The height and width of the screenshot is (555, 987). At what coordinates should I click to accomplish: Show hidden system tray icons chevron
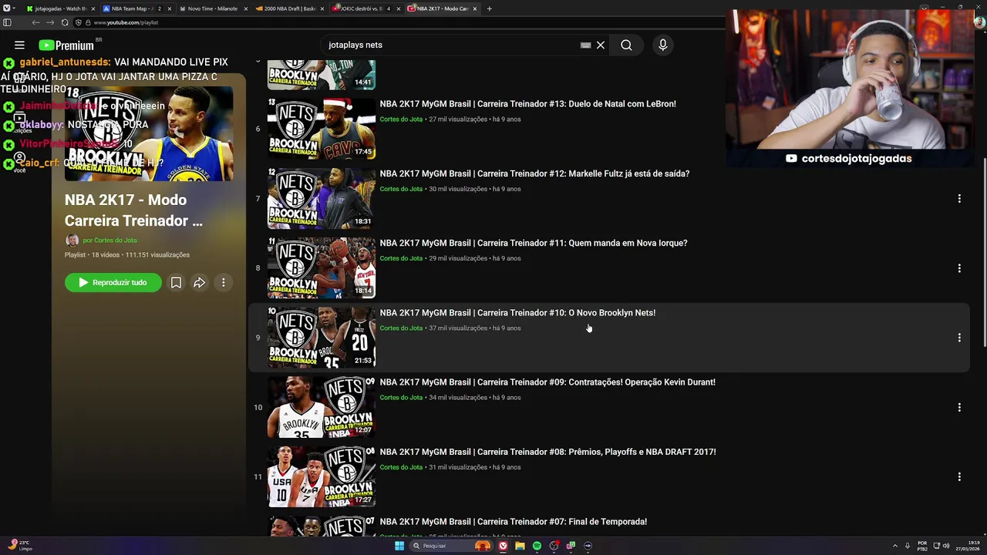896,546
